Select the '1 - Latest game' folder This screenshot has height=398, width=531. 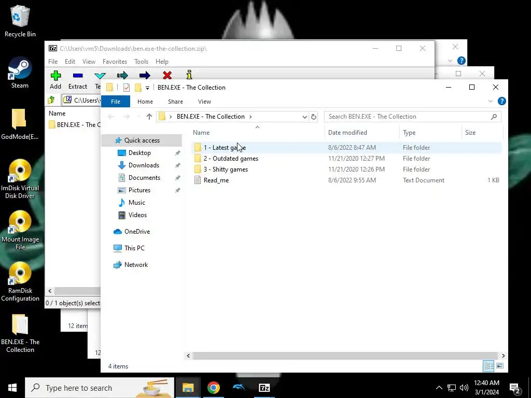(x=346, y=148)
